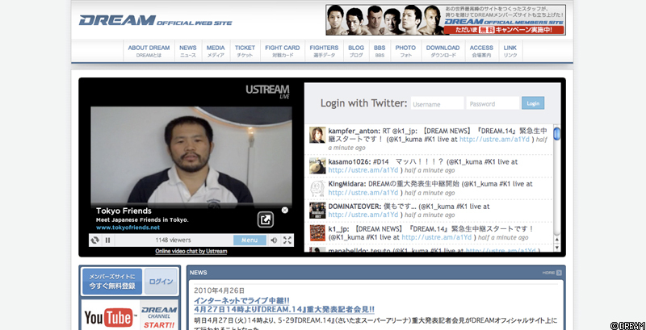Click the NEWS MORE link
The height and width of the screenshot is (330, 646).
552,273
